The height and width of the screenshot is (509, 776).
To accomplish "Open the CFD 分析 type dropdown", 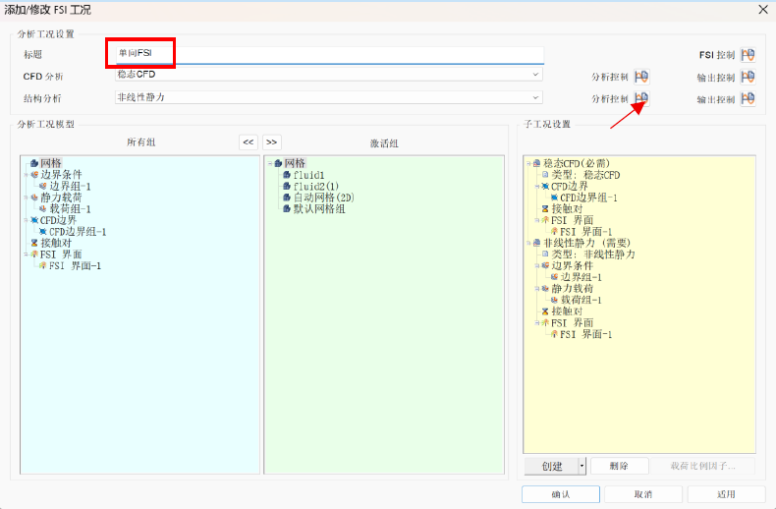I will tap(535, 75).
